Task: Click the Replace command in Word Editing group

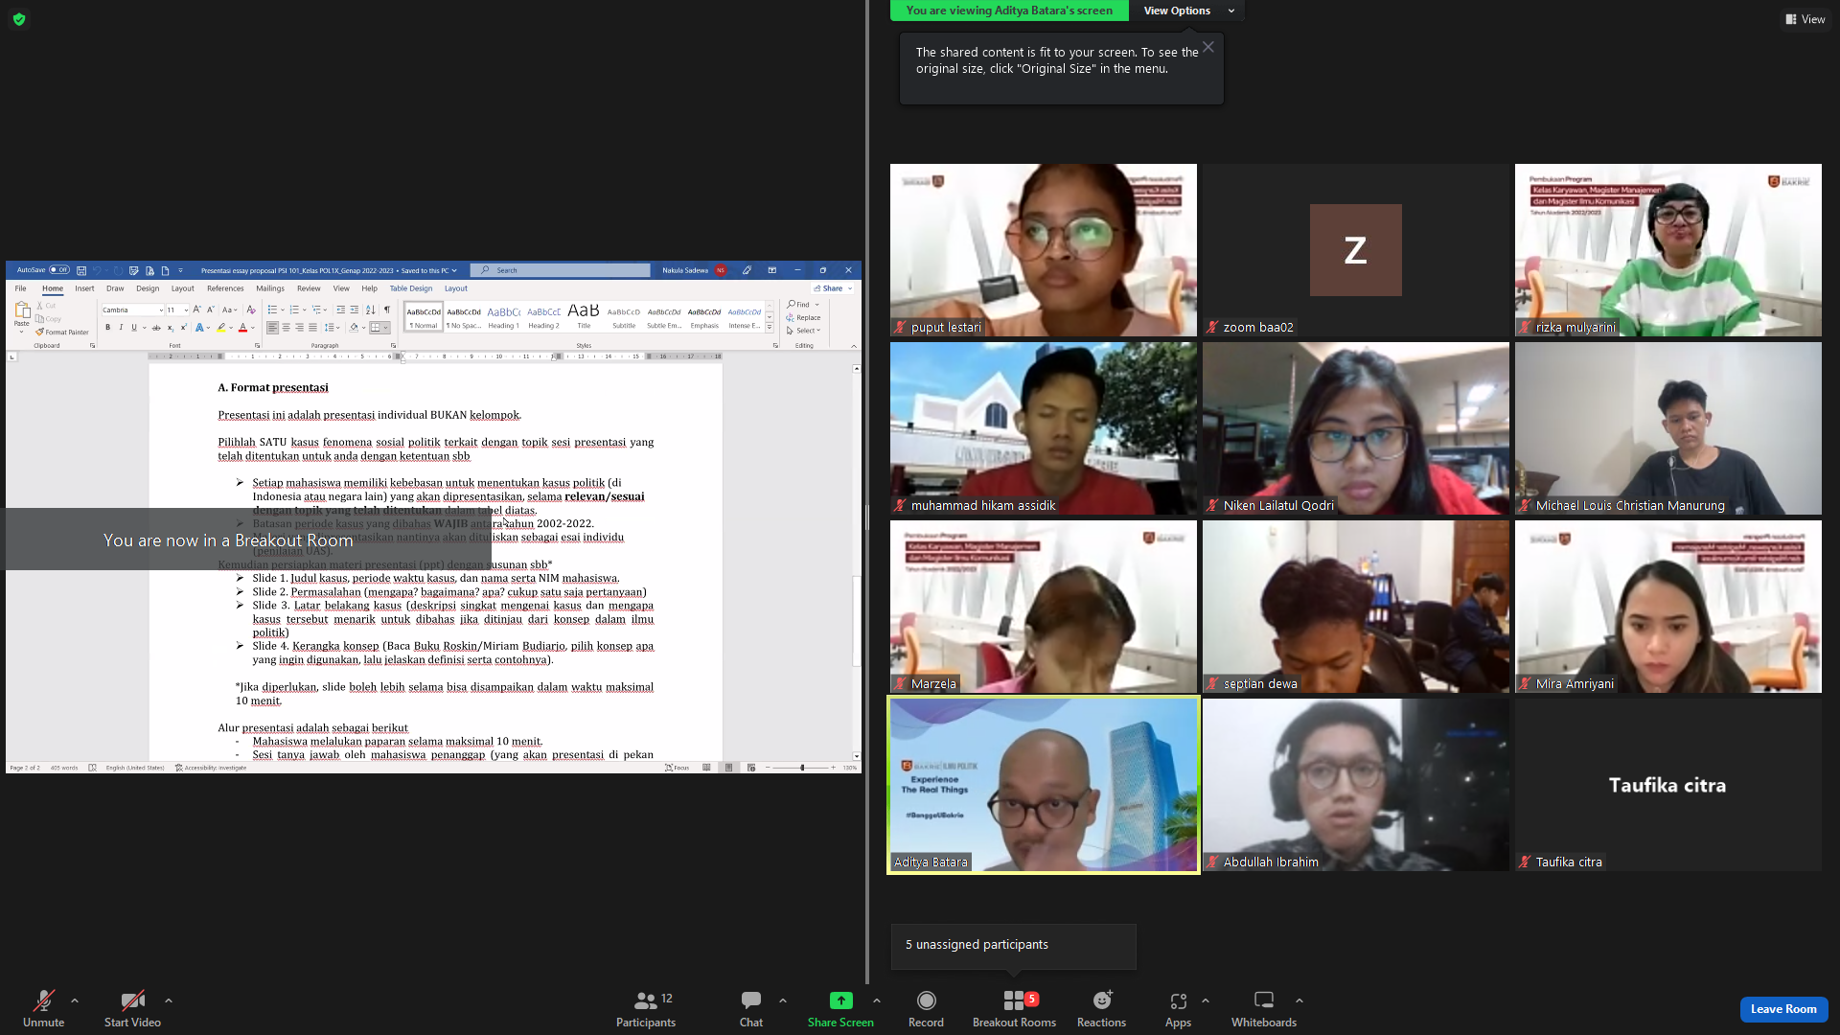Action: (803, 317)
